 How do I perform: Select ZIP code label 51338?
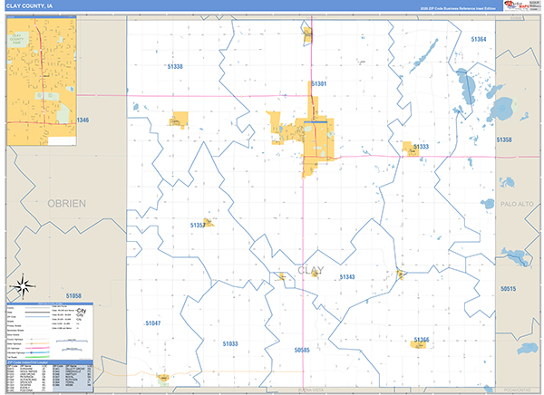175,67
